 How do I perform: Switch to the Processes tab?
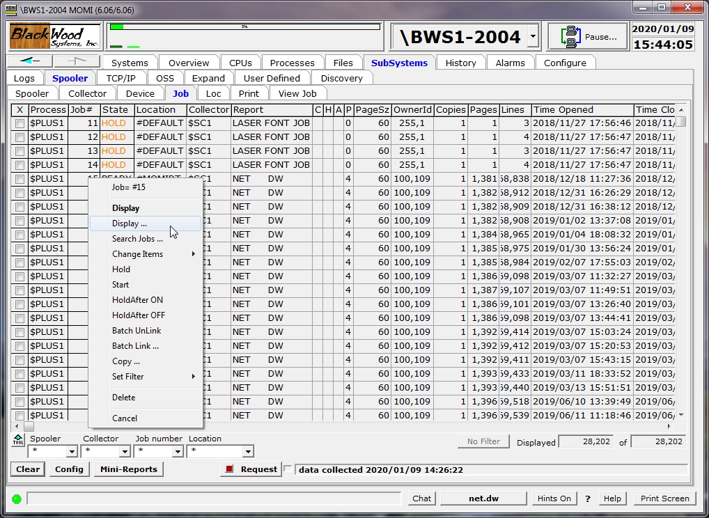[x=292, y=63]
